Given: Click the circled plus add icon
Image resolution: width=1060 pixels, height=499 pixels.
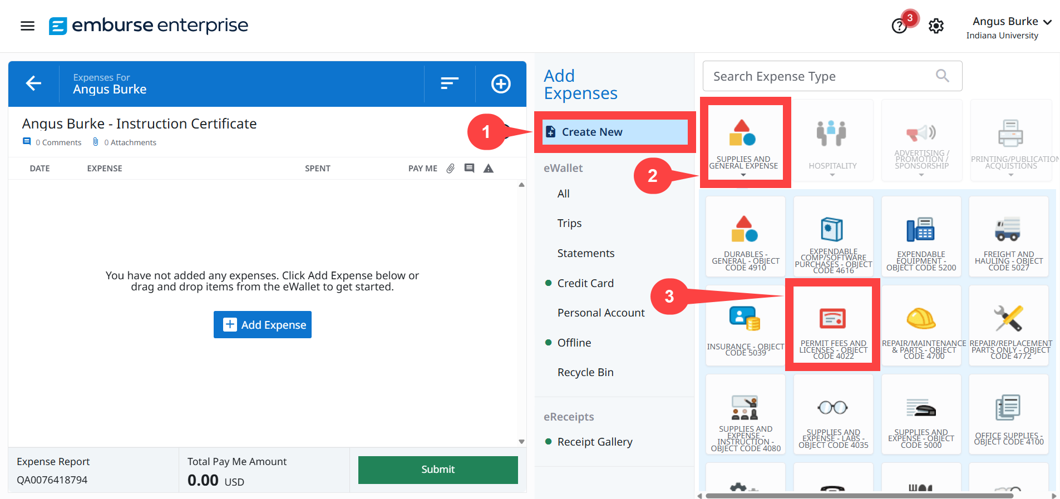Looking at the screenshot, I should coord(500,83).
